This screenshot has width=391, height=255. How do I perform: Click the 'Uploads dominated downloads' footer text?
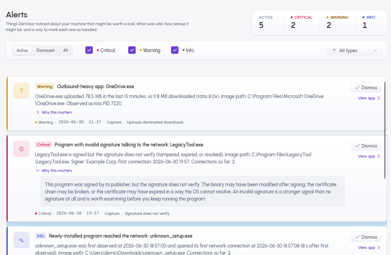coord(155,122)
